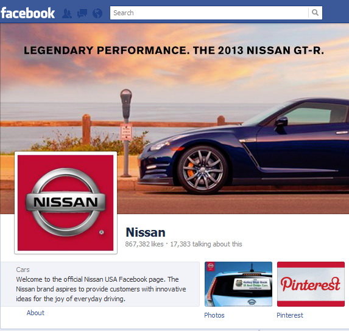
Task: Click the cover photo headline text
Action: (174, 51)
